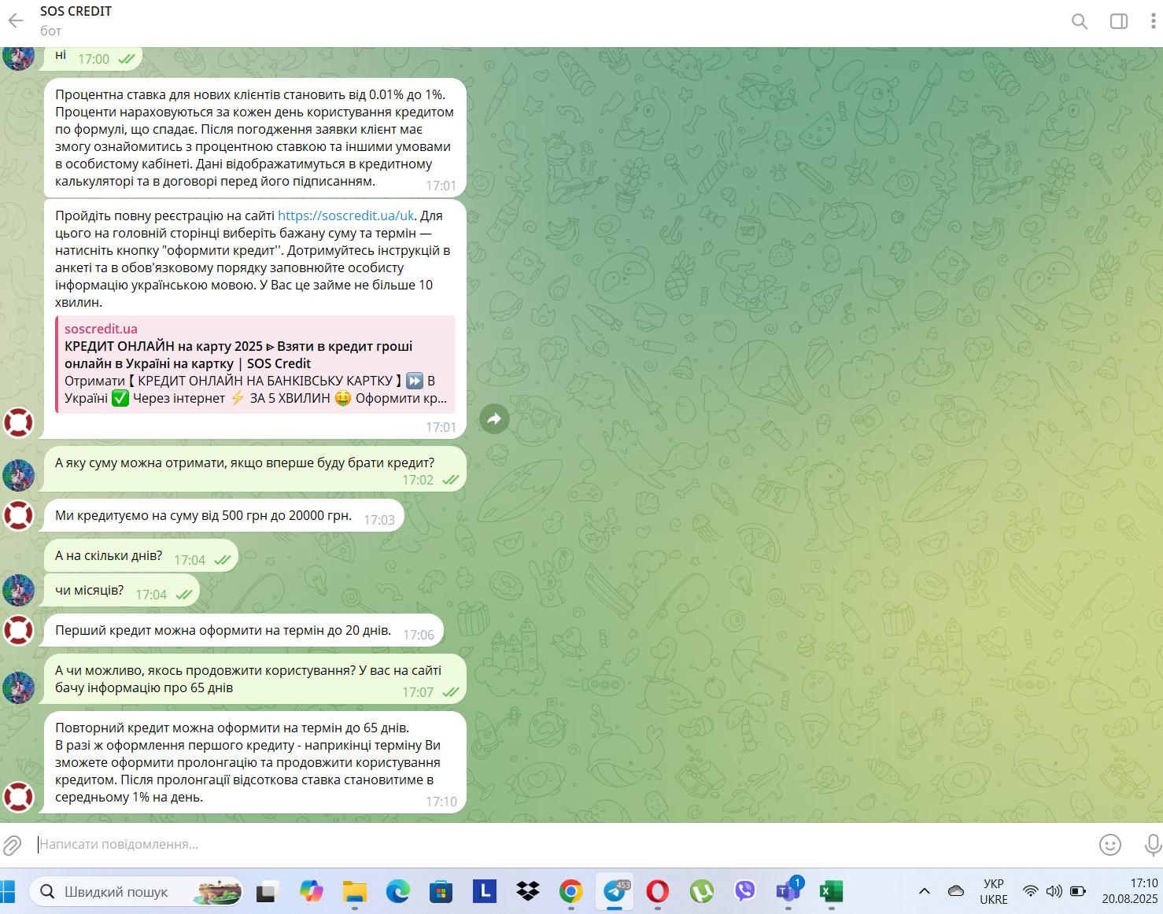This screenshot has height=914, width=1163.
Task: Click user avatar beside 'А яку суму' message
Action: click(18, 475)
